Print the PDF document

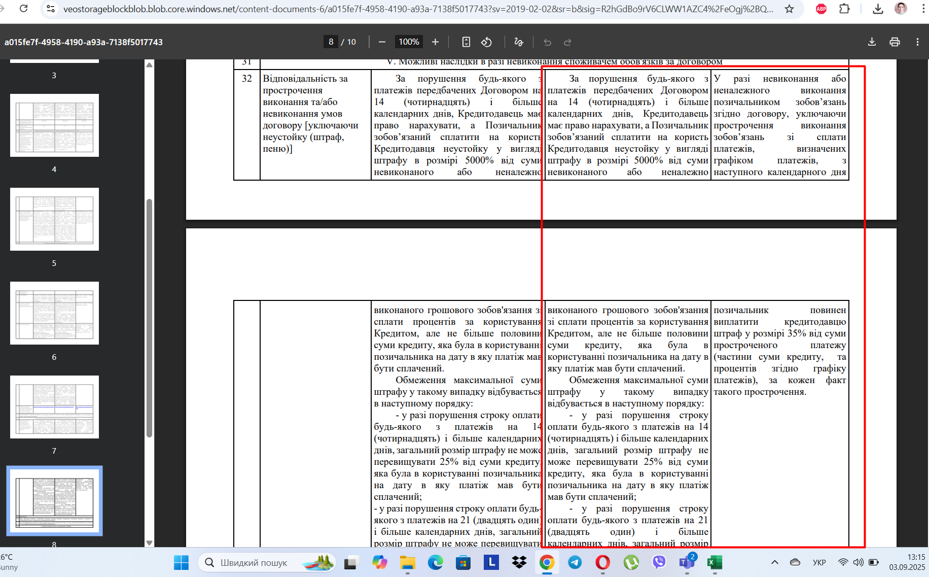[x=895, y=42]
